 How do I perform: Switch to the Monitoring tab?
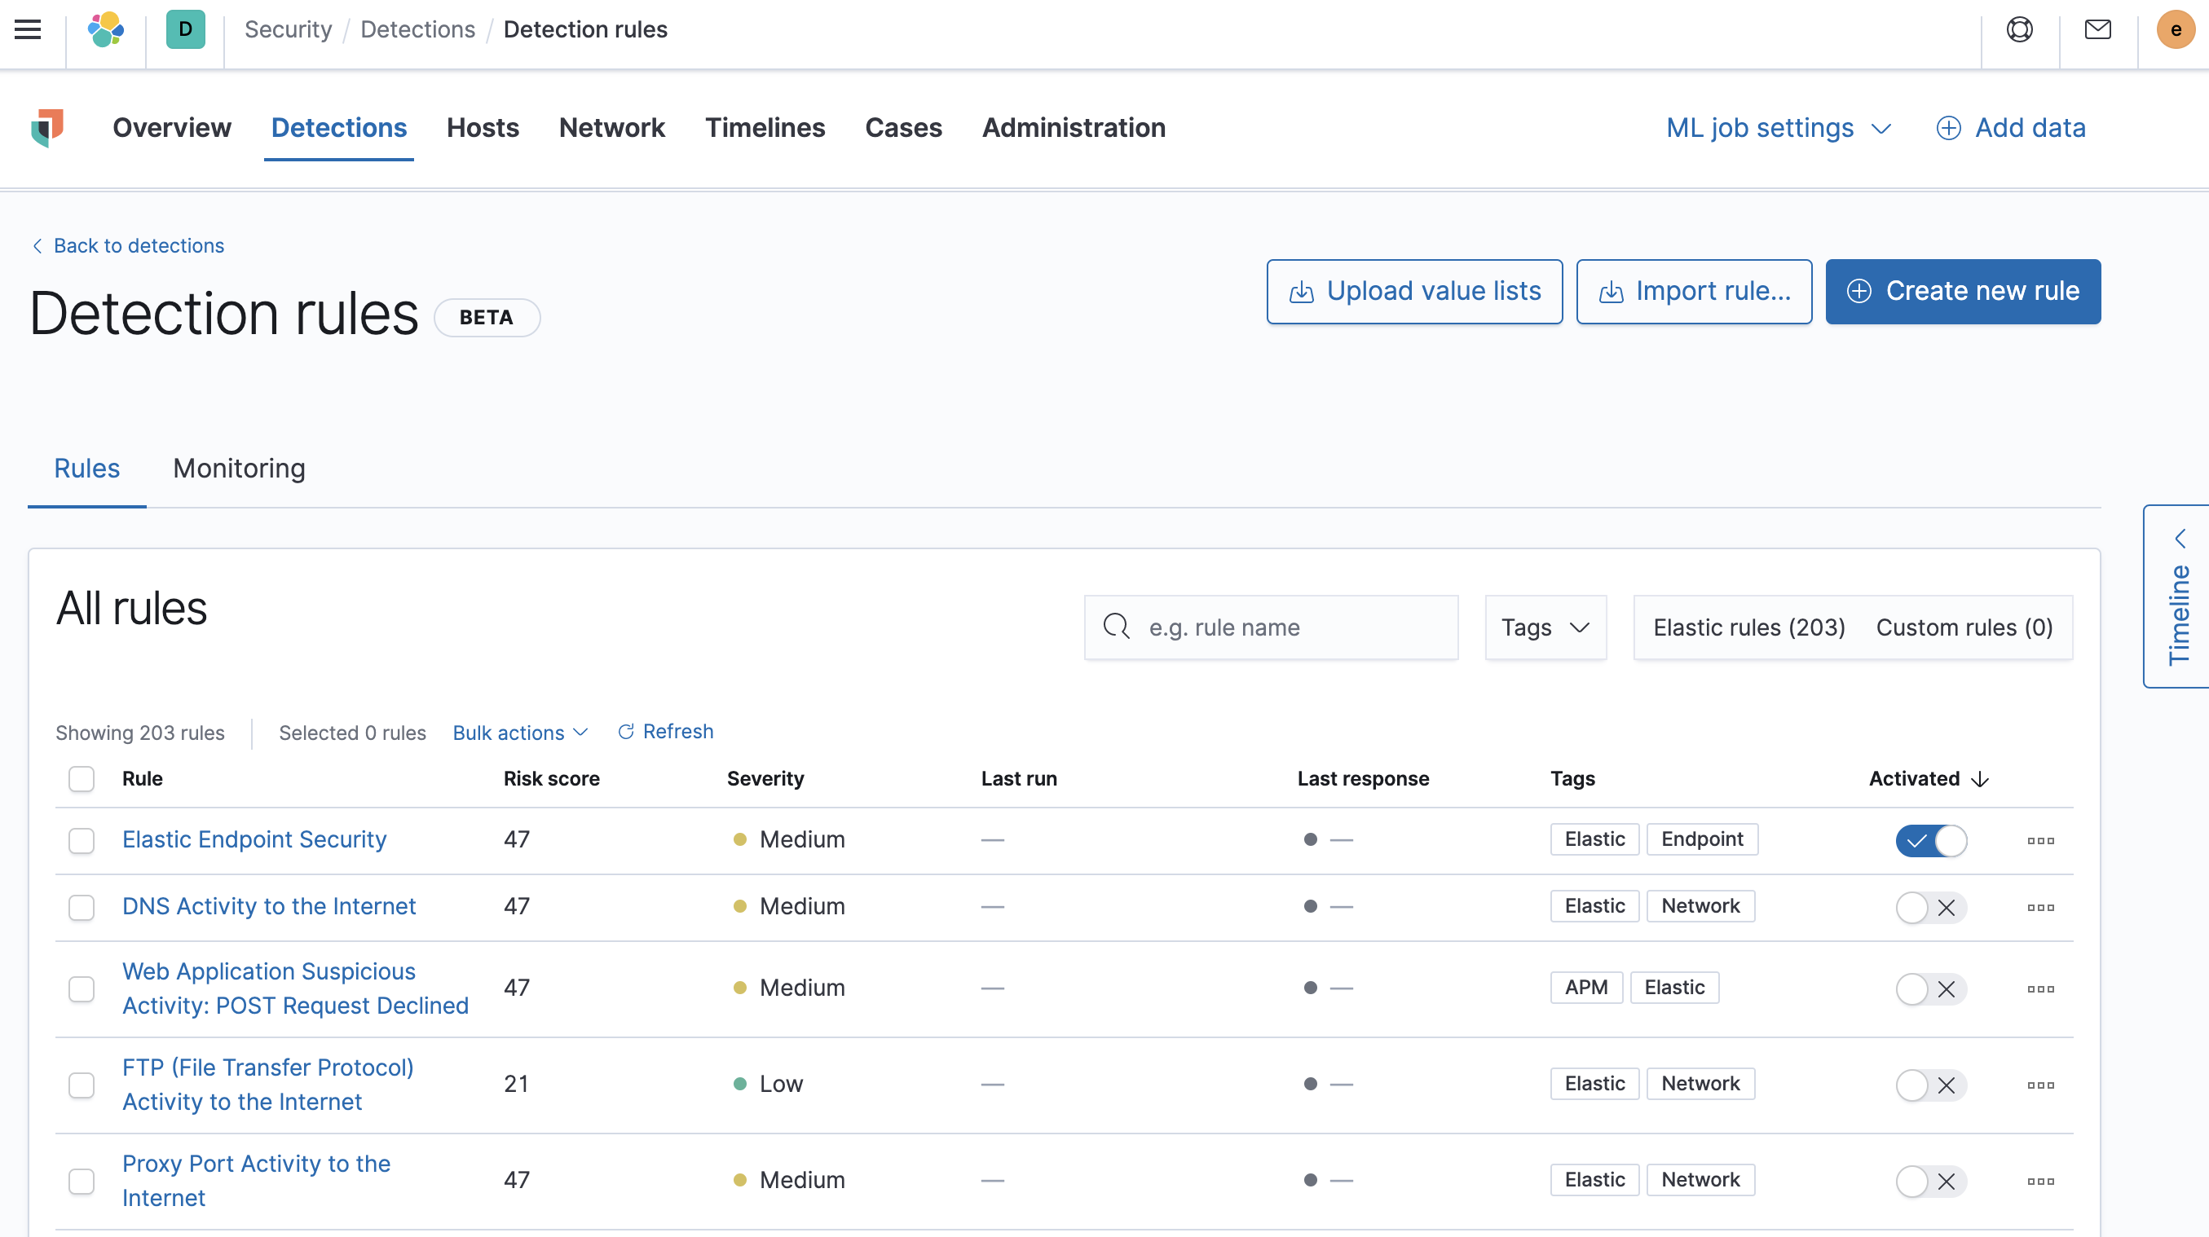(x=238, y=468)
